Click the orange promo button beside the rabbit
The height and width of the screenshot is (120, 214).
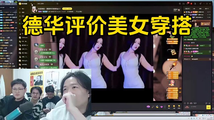(x=205, y=24)
